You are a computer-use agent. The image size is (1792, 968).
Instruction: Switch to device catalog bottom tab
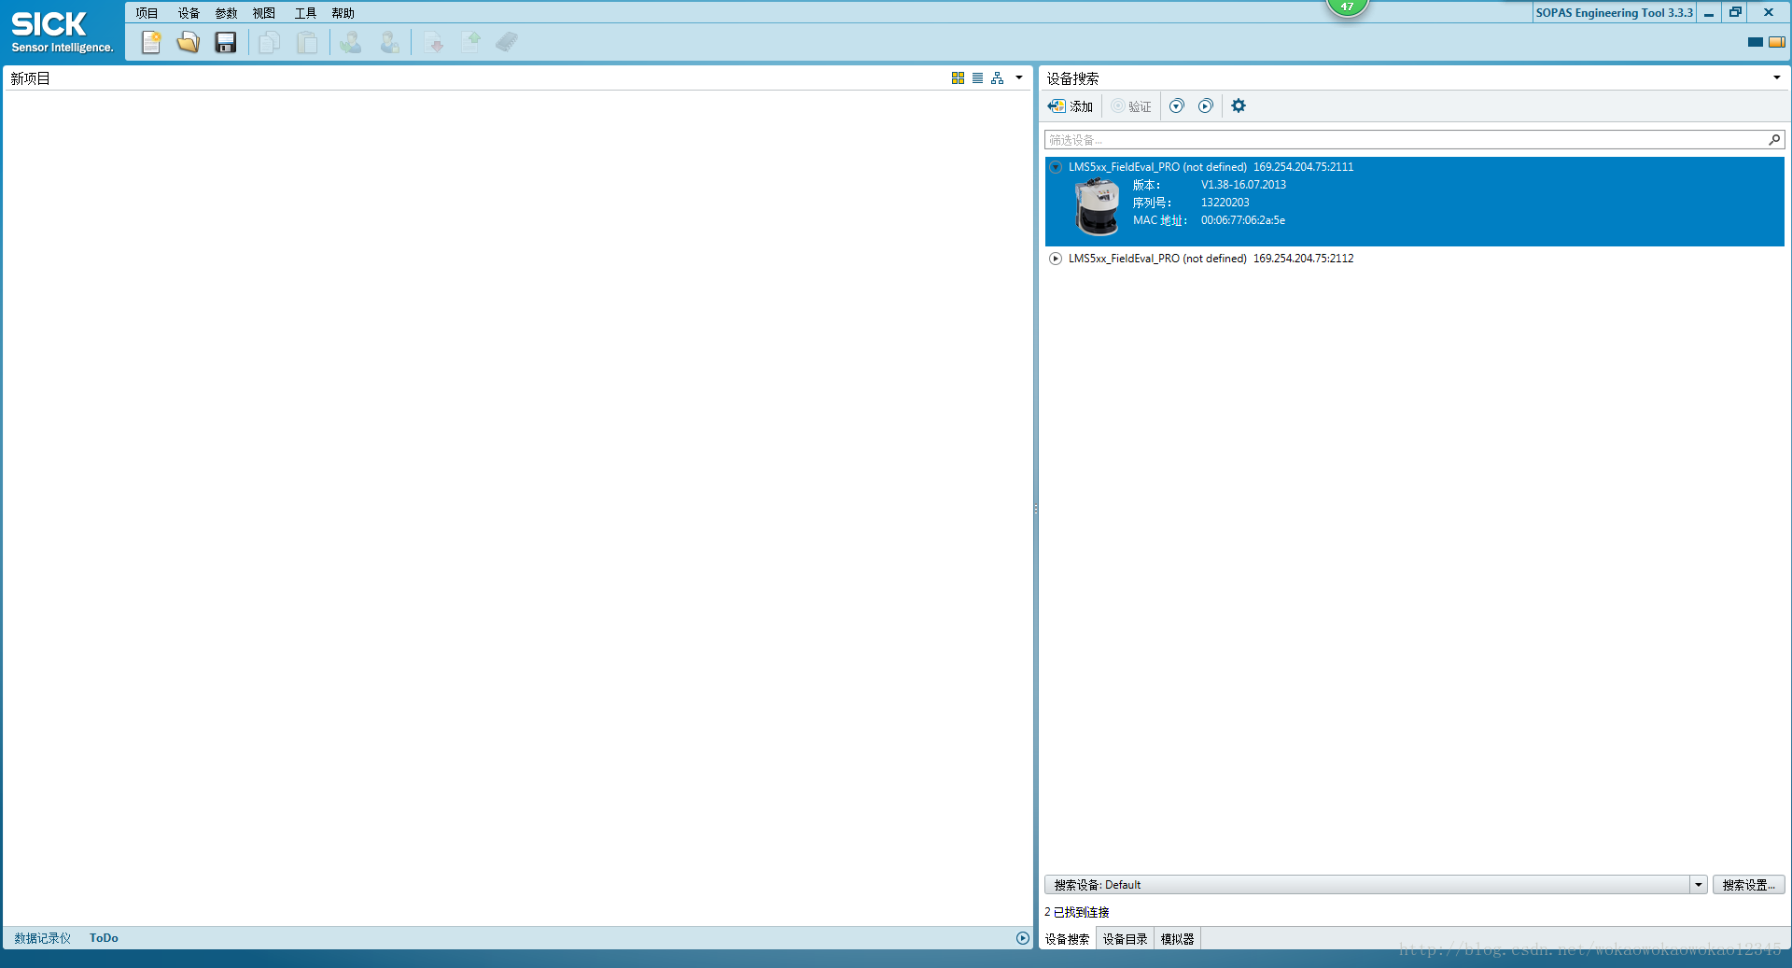1126,939
